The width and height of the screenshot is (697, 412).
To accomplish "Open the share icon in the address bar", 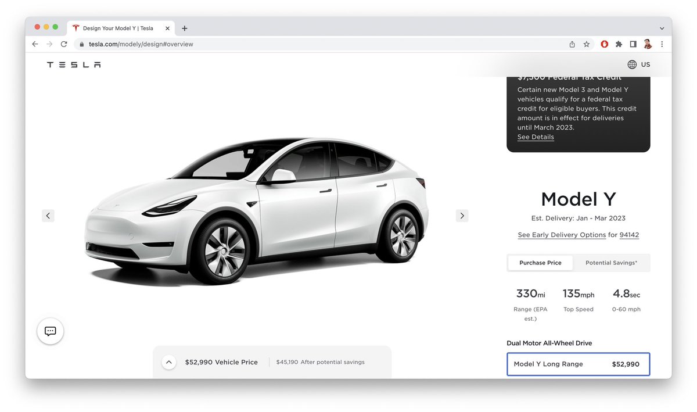I will (x=572, y=44).
